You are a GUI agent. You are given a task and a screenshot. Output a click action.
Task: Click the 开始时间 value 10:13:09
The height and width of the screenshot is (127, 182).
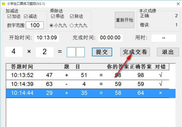[47, 38]
